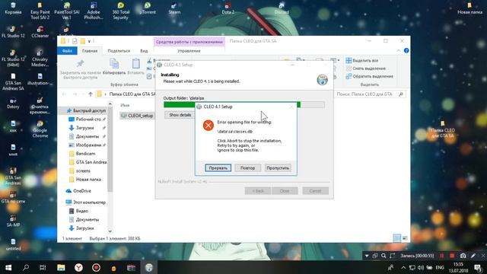Click Обратить выделение in the ribbon
Image resolution: width=487 pixels, height=274 pixels.
click(370, 76)
